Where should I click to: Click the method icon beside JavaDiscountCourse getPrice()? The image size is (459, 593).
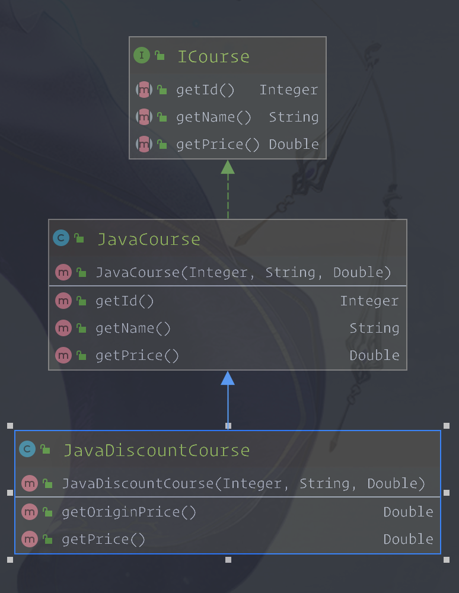pyautogui.click(x=29, y=539)
